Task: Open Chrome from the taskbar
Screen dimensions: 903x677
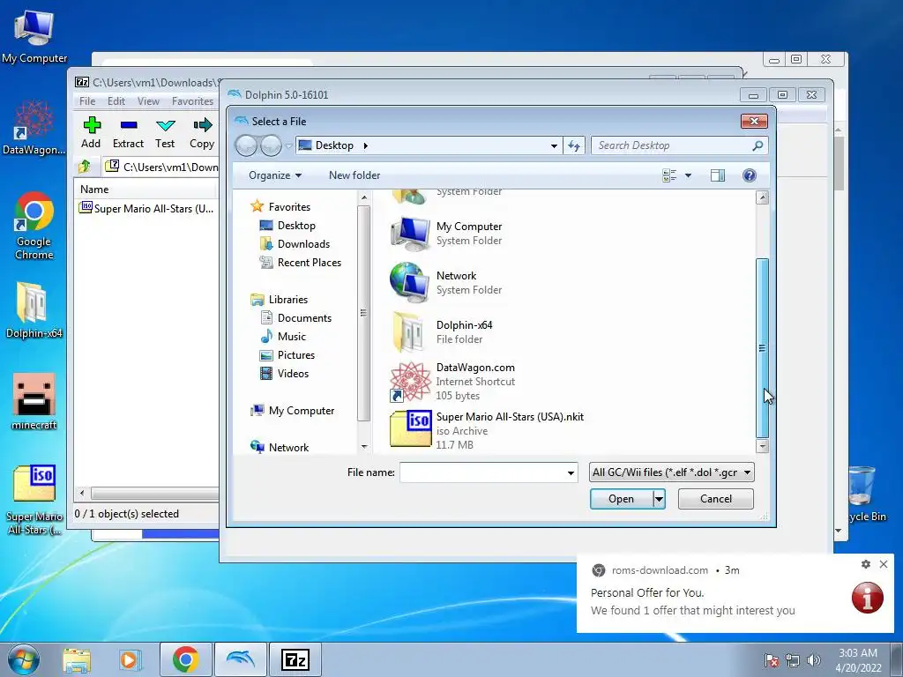Action: pyautogui.click(x=185, y=659)
